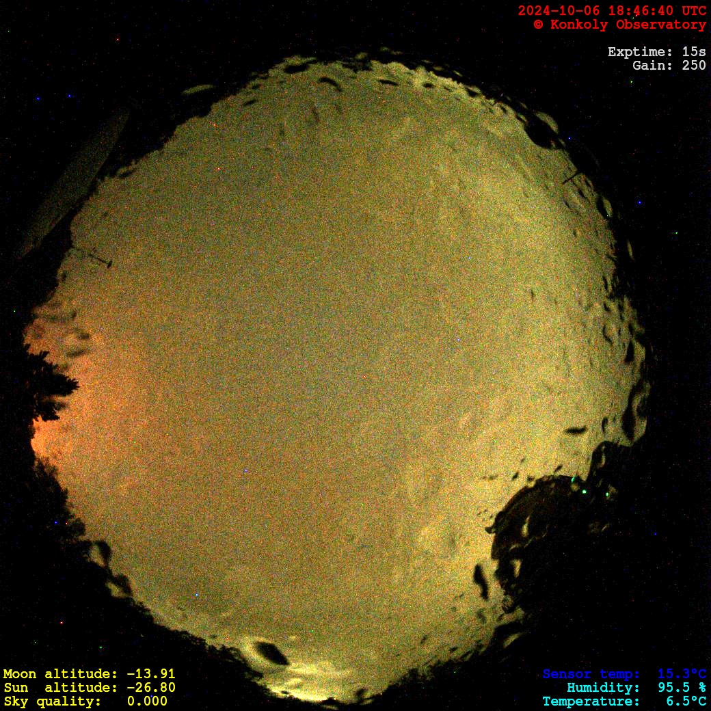Click the Sun altitude reading
The width and height of the screenshot is (711, 711).
tap(89, 688)
